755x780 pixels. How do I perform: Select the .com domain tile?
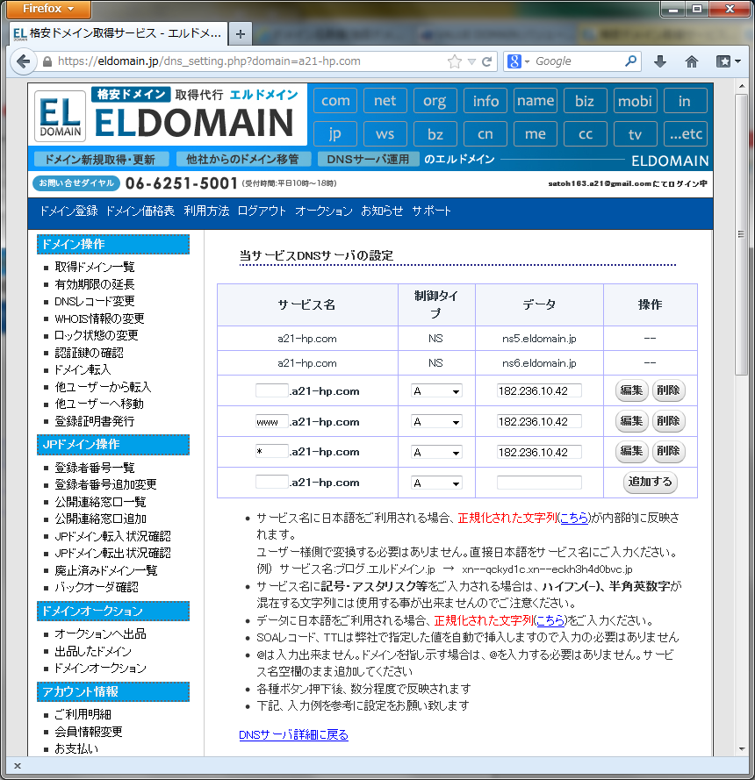click(335, 101)
